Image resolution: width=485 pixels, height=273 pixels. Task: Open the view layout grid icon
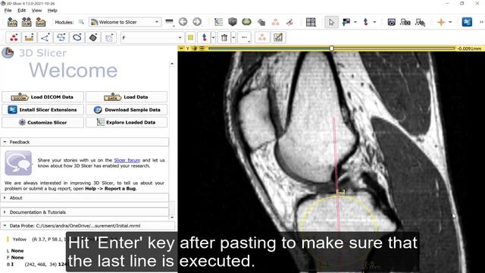(x=311, y=22)
